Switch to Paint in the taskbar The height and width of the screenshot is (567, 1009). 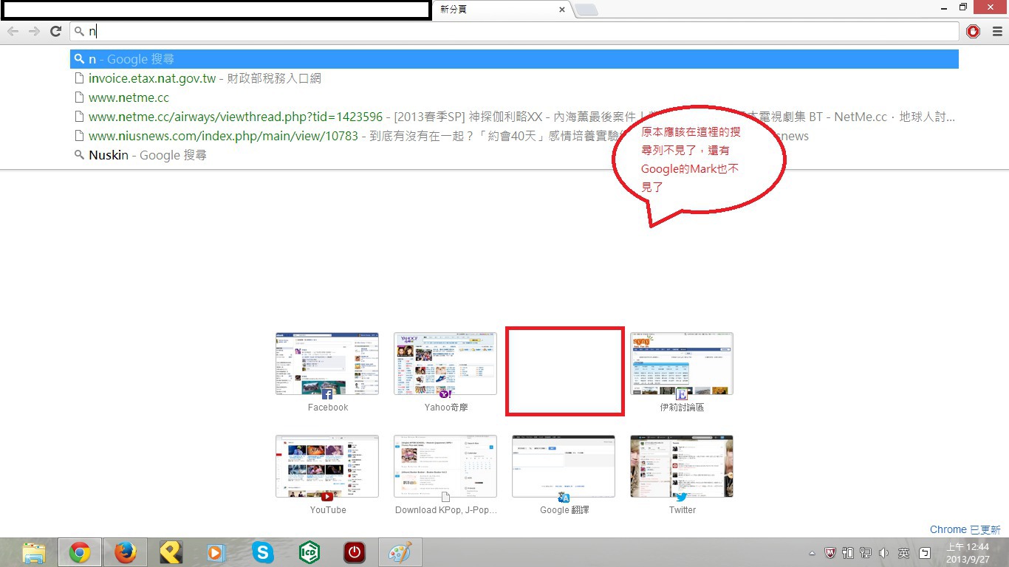click(x=400, y=552)
